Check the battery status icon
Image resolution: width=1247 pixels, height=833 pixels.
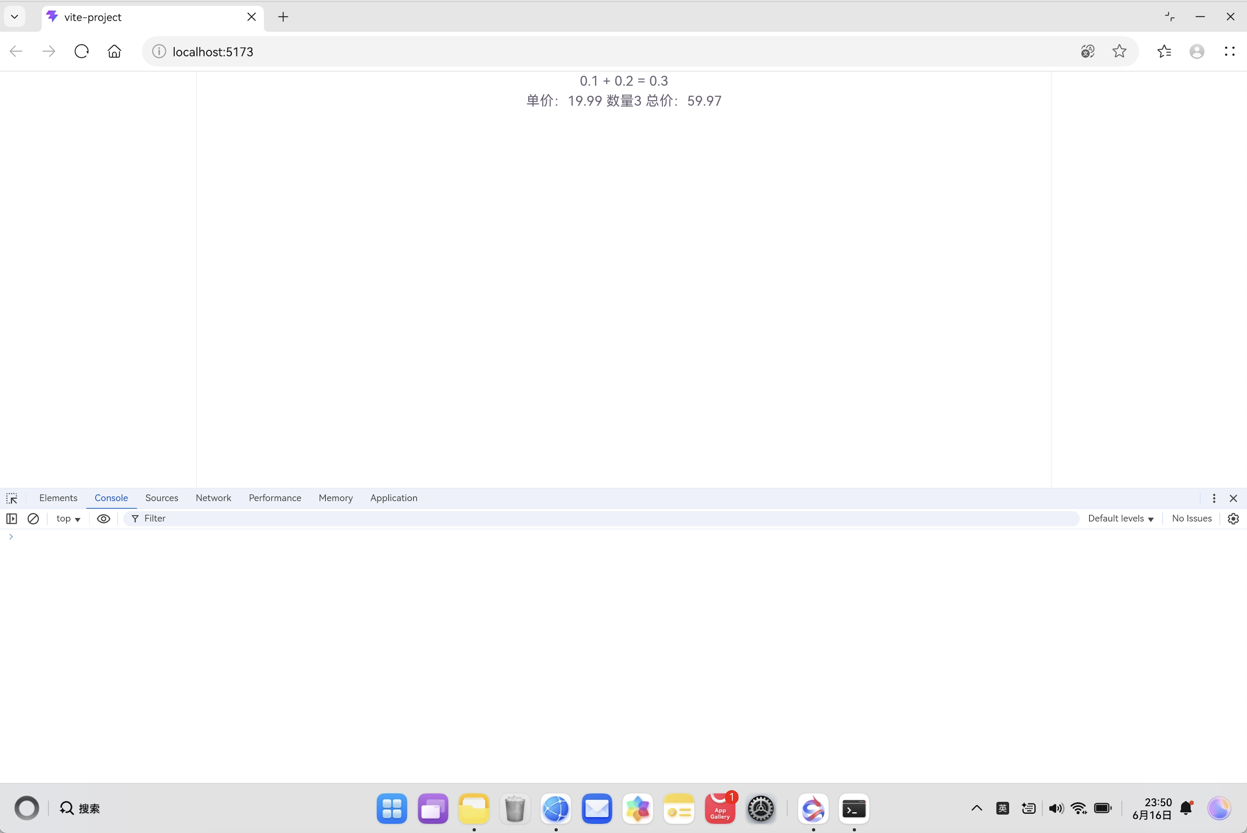(x=1103, y=808)
